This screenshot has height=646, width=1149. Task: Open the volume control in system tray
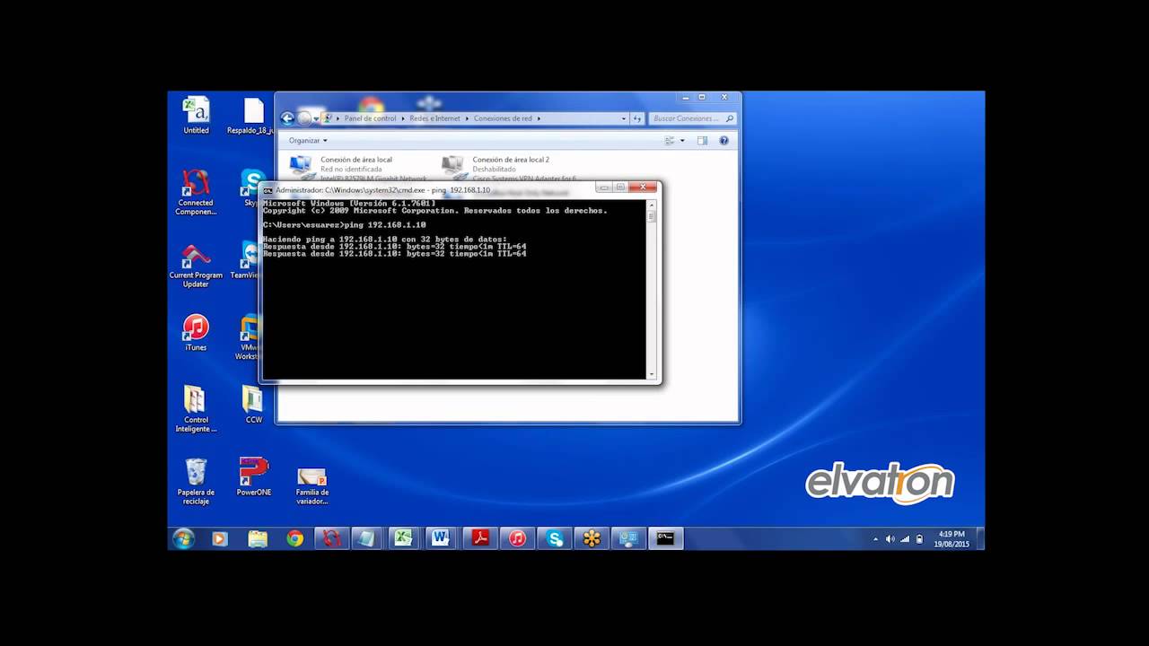coord(890,539)
